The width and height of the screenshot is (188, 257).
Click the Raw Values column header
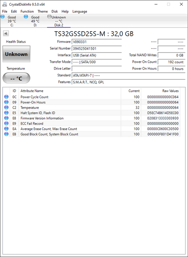(x=161, y=91)
